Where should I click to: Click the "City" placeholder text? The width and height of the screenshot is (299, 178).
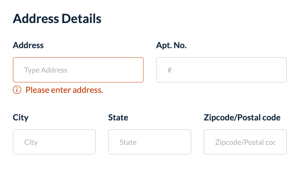[x=31, y=142]
